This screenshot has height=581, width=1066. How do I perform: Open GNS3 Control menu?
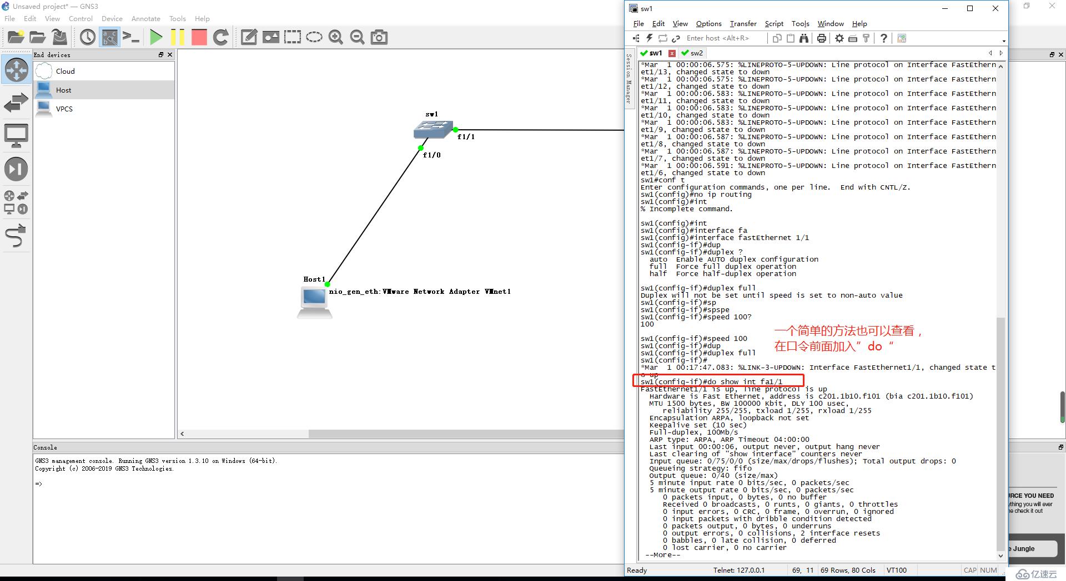(81, 18)
